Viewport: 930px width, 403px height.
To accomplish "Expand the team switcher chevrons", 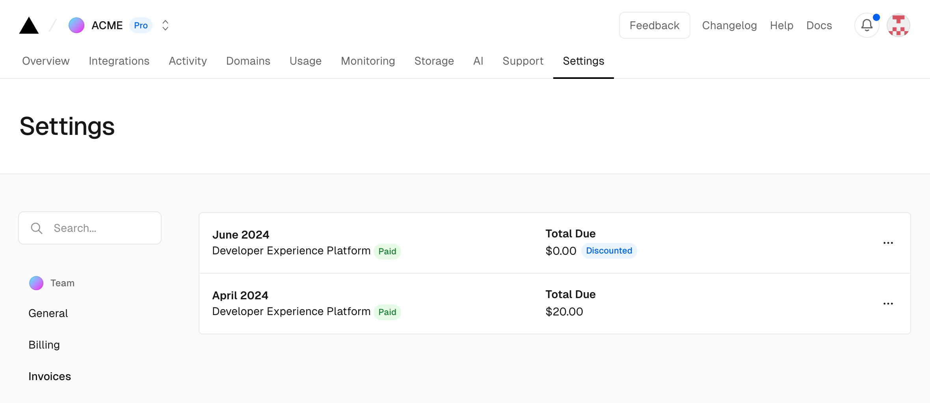I will coord(166,26).
